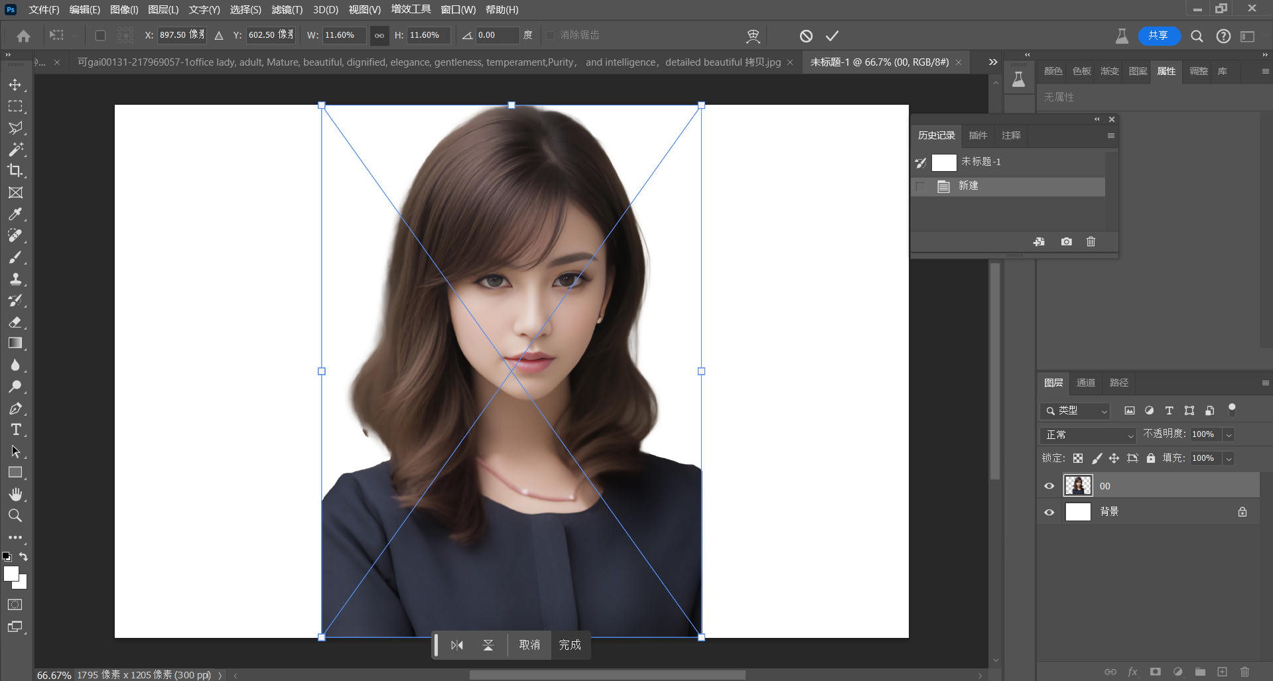Select the 新建 history state
The image size is (1273, 681).
[1008, 186]
